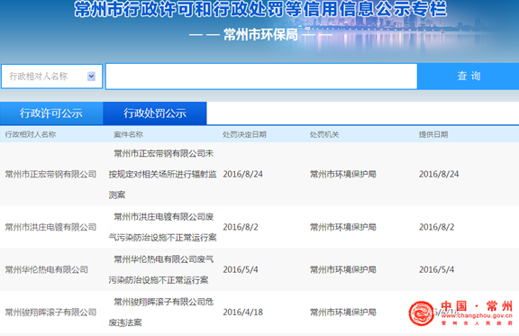Open the 行政相对人名称 search type dropdown
Screen dimensions: 519x336
(x=52, y=77)
